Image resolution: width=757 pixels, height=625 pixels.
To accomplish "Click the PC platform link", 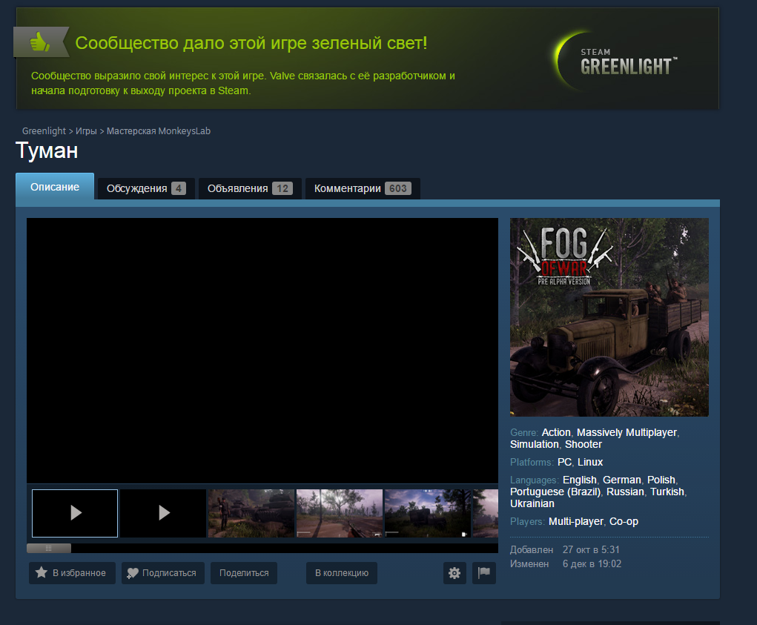I will pyautogui.click(x=564, y=463).
